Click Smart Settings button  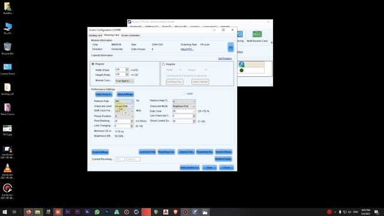point(100,152)
